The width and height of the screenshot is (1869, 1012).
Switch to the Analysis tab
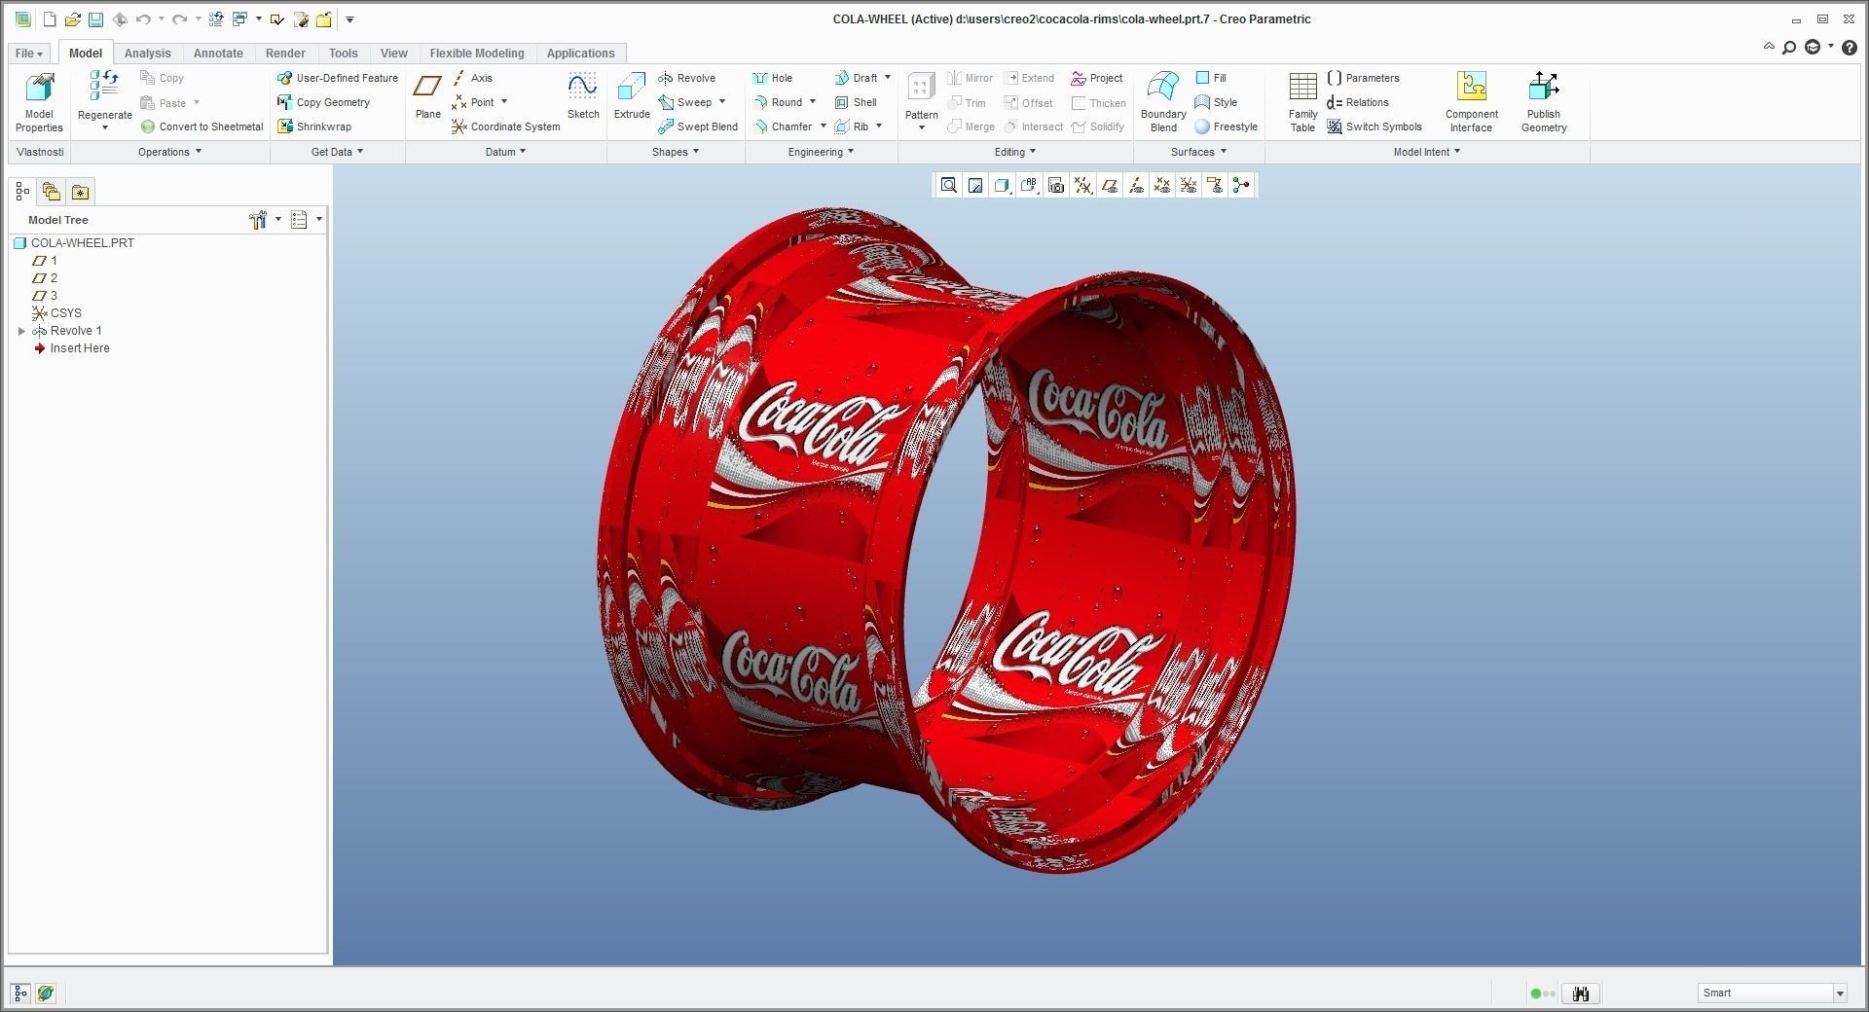pos(148,54)
